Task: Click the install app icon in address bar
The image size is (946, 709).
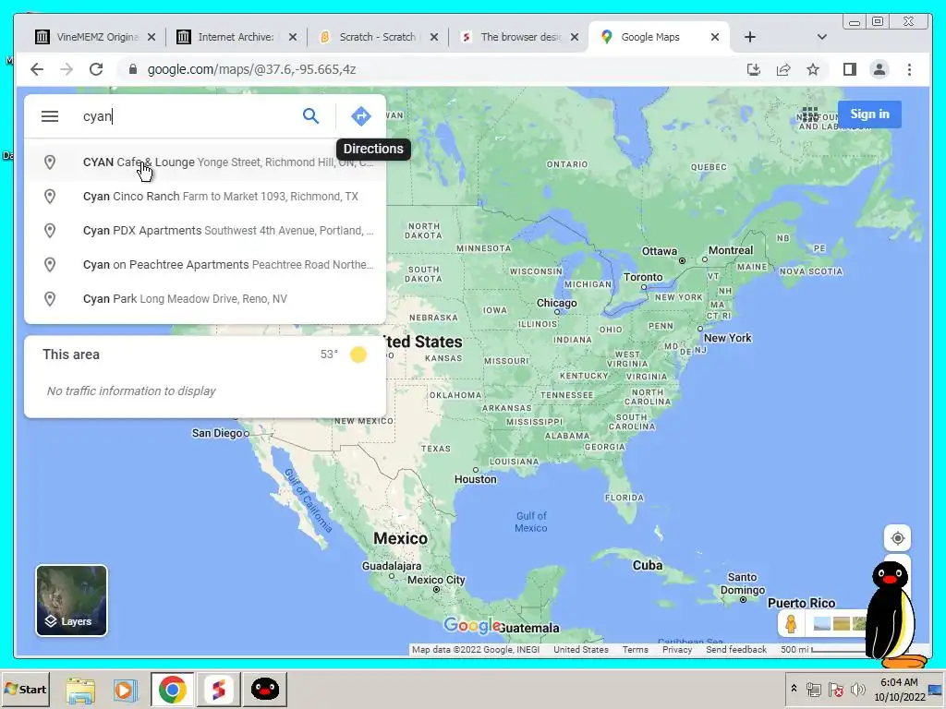Action: click(x=754, y=69)
